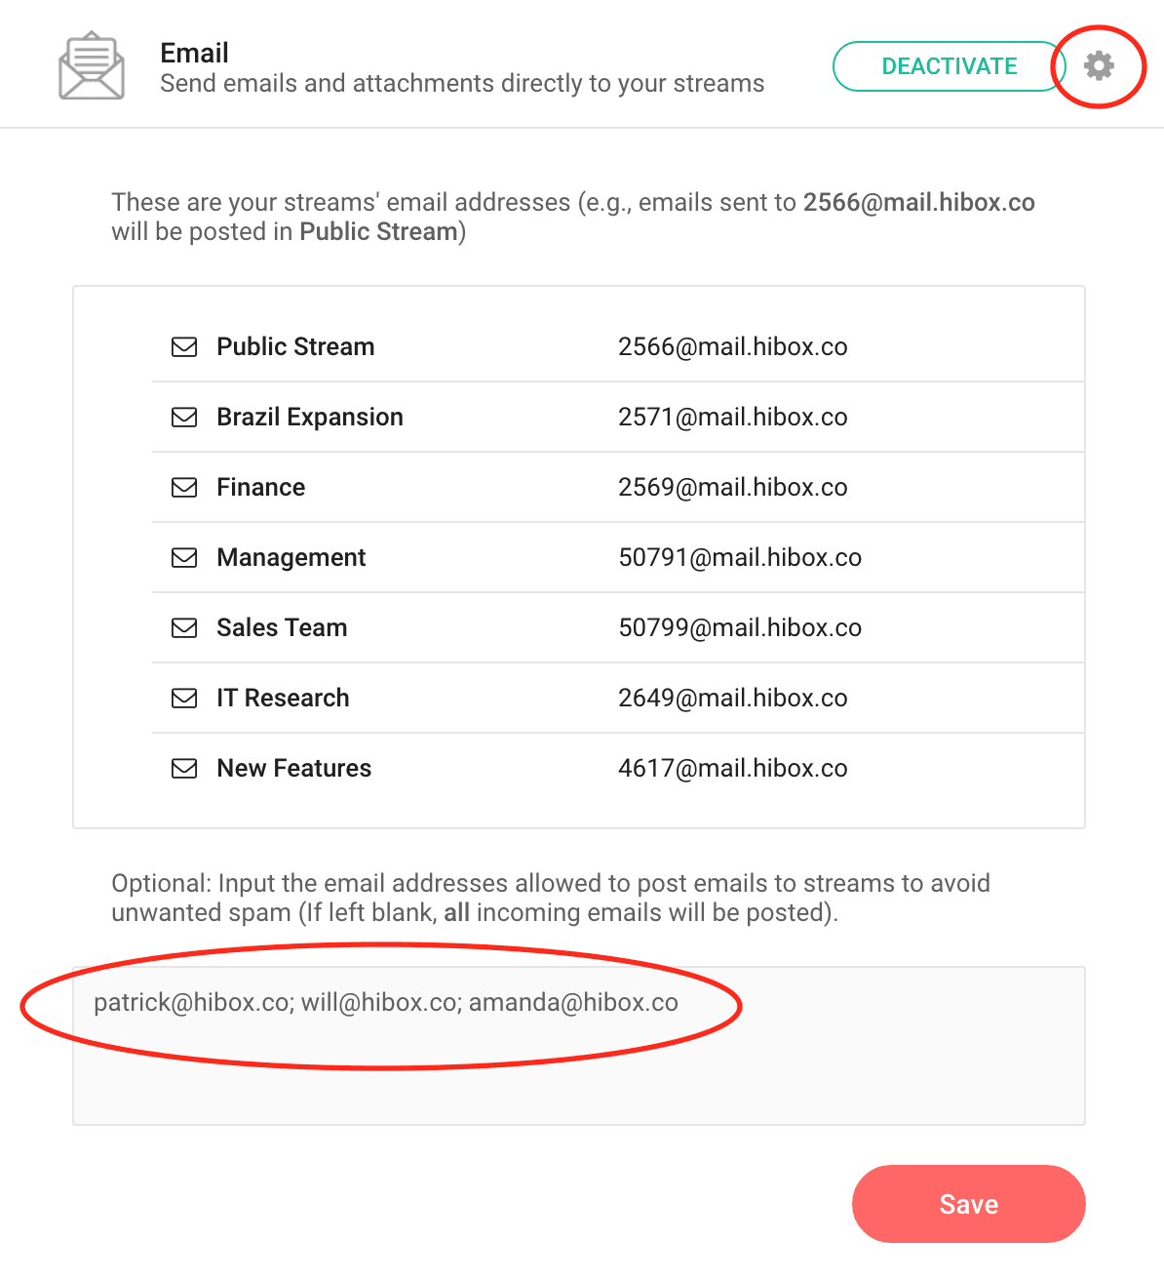Deactivate the Email integration

pos(949,66)
